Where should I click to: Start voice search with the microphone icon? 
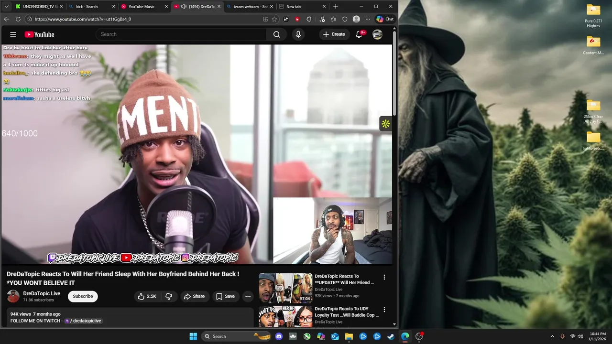tap(298, 34)
